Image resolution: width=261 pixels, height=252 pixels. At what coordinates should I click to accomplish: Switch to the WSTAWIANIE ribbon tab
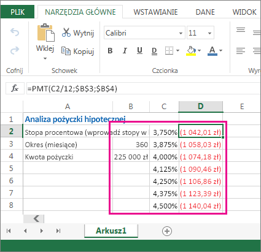(x=155, y=12)
